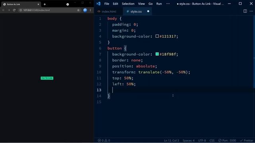View site information icon in address bar
Viewport: 255px width, 143px height.
(x=21, y=10)
